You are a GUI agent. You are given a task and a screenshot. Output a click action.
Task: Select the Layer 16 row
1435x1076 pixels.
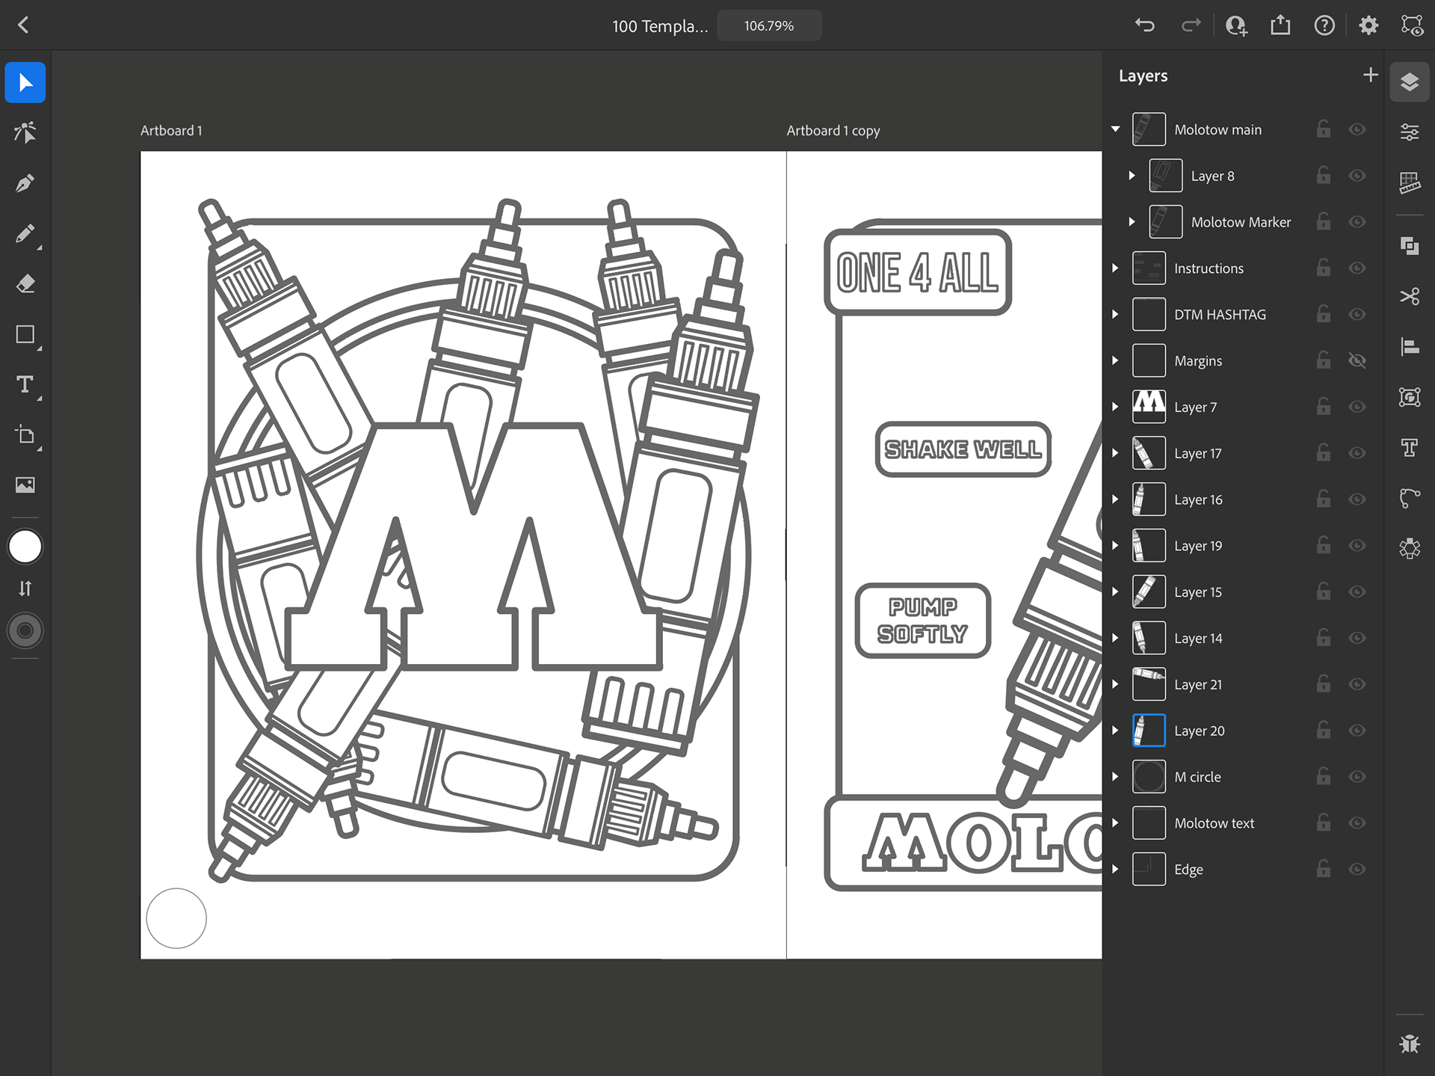tap(1243, 499)
